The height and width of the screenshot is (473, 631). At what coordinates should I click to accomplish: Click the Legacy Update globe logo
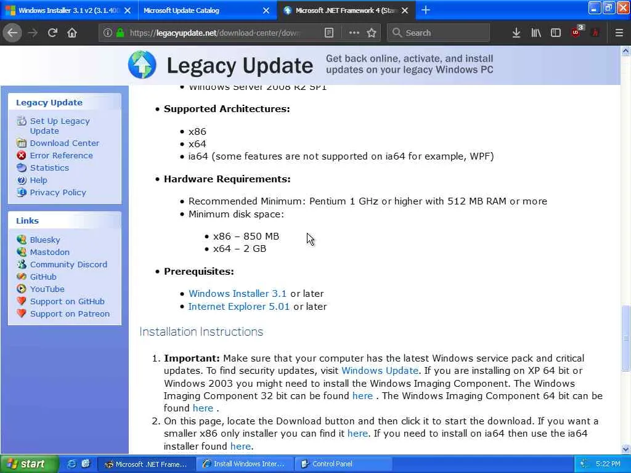click(142, 65)
